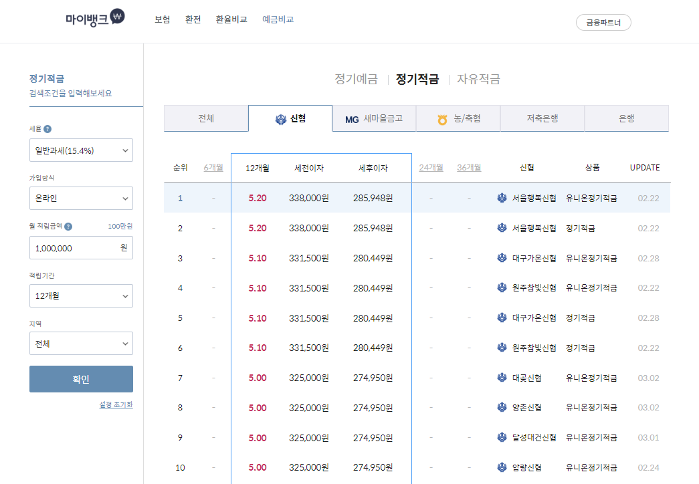Click the 100만원 quick amount link
Viewport: 699px width, 484px height.
pos(120,227)
